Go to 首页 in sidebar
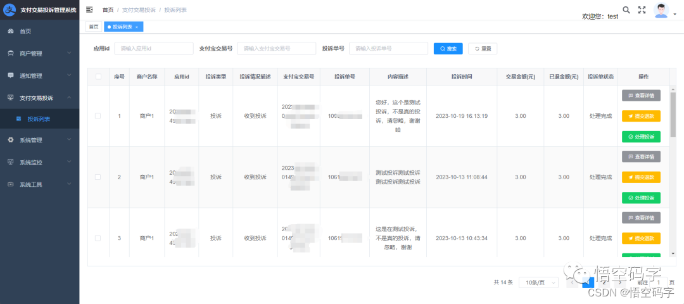This screenshot has width=684, height=304. coord(25,32)
